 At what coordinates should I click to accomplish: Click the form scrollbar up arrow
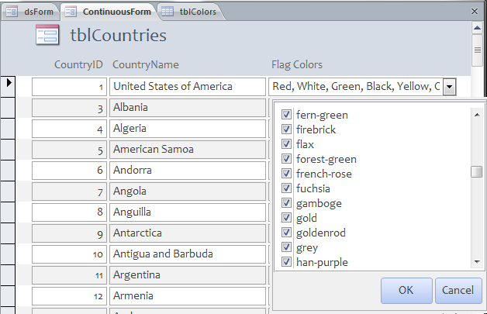(x=477, y=28)
